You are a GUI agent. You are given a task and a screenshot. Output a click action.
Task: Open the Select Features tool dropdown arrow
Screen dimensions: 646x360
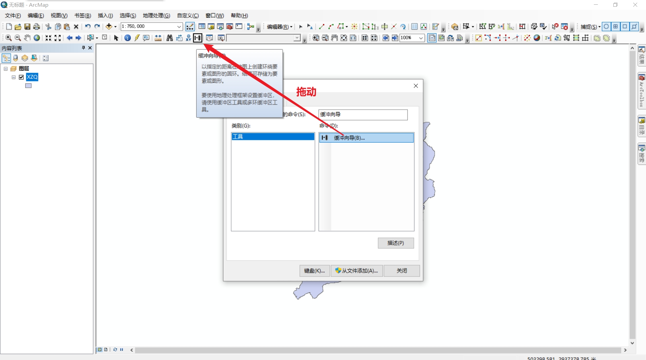pyautogui.click(x=97, y=38)
